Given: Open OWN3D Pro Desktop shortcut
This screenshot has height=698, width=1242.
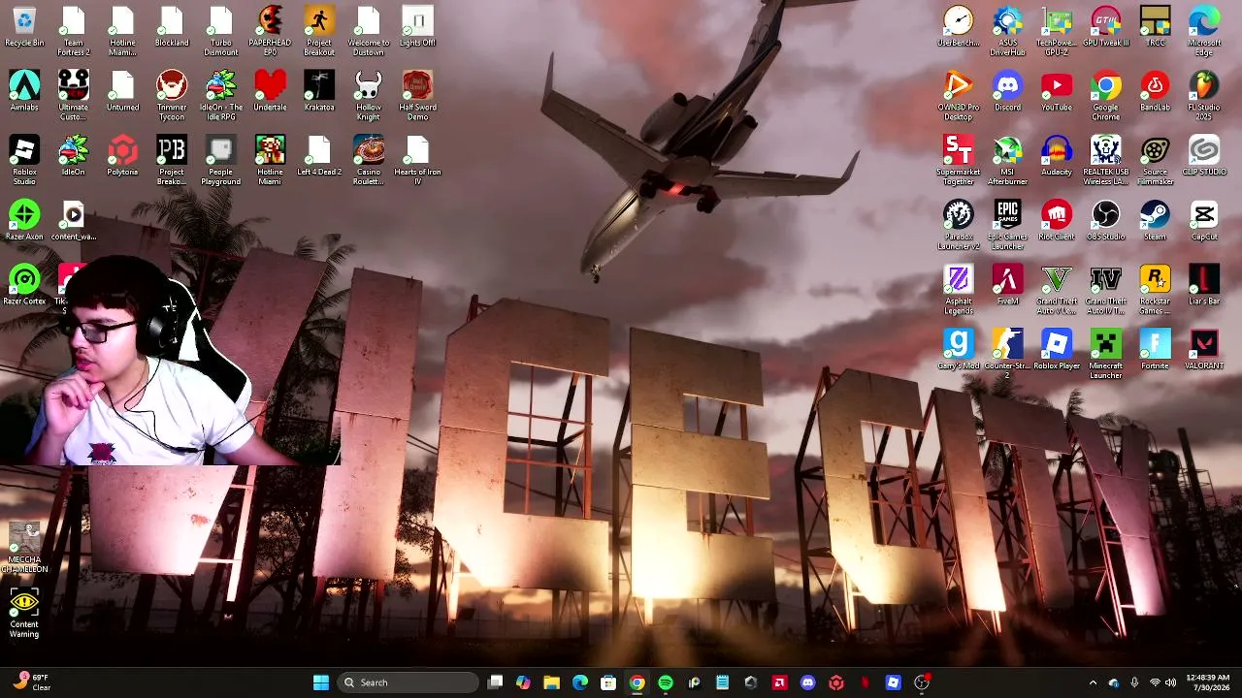Looking at the screenshot, I should 959,96.
